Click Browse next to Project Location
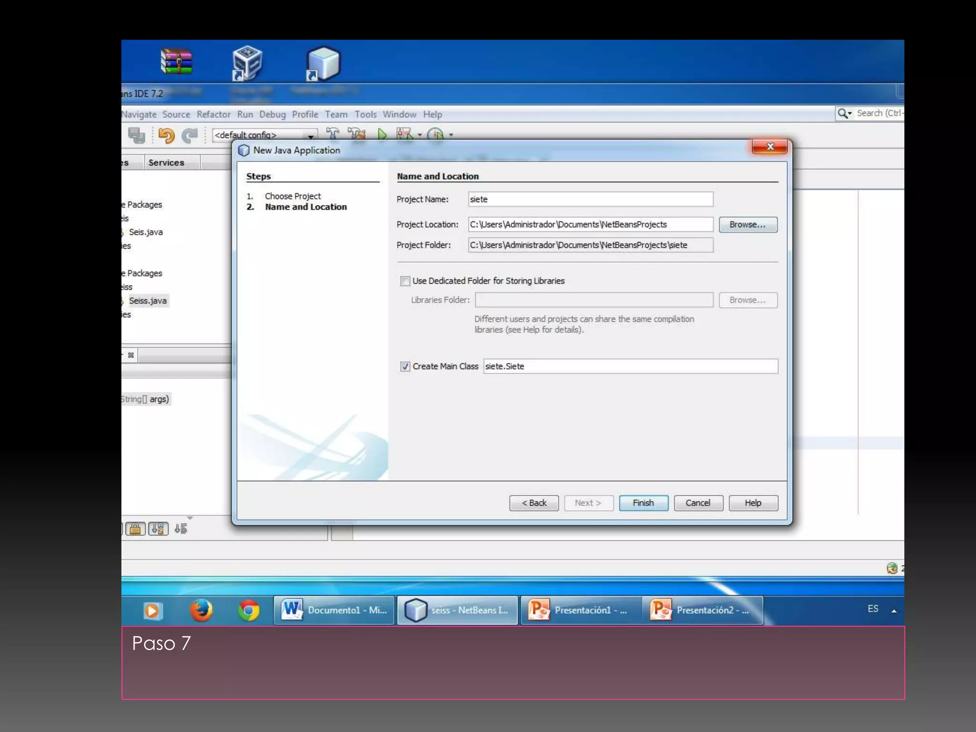 [747, 224]
